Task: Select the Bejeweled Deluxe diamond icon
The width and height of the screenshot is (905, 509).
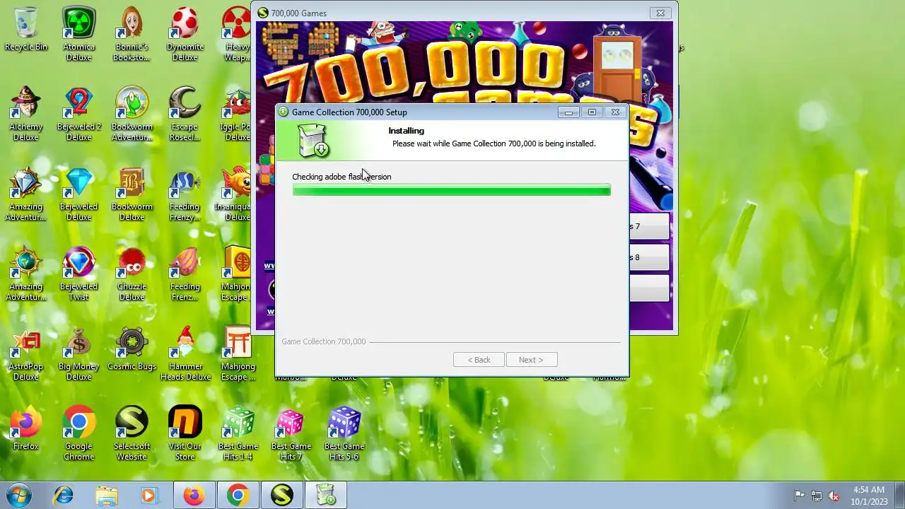Action: pyautogui.click(x=79, y=194)
